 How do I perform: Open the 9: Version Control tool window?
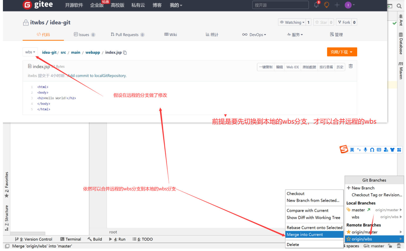(34, 239)
